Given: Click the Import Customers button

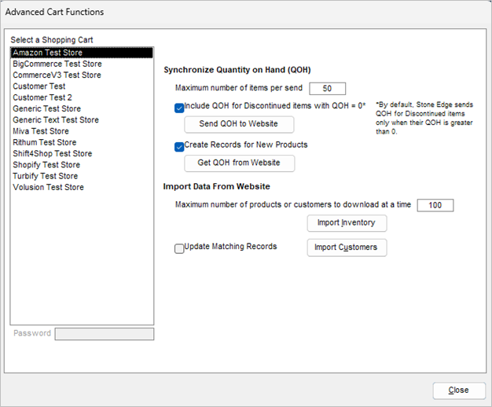Looking at the screenshot, I should pos(347,247).
